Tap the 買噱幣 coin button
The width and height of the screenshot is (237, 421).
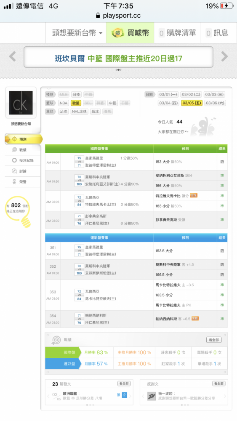130,33
